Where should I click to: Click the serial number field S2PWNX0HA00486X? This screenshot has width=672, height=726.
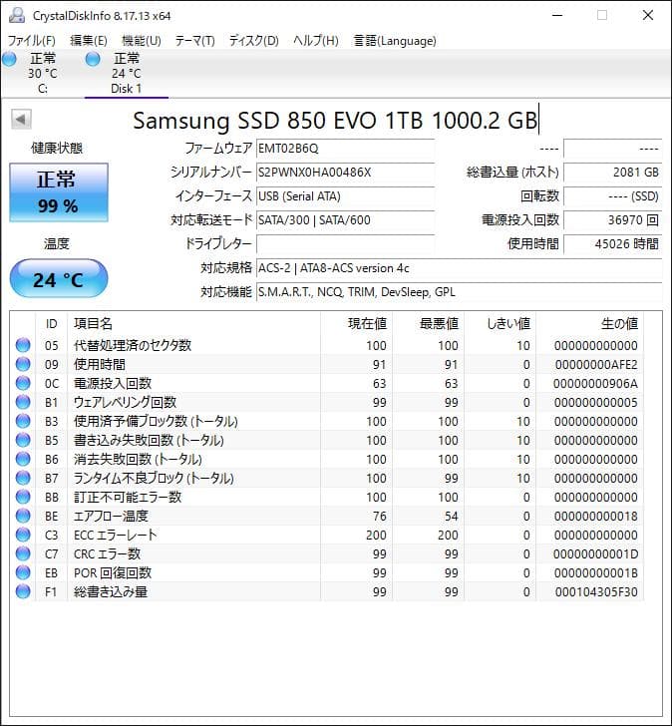pos(345,173)
